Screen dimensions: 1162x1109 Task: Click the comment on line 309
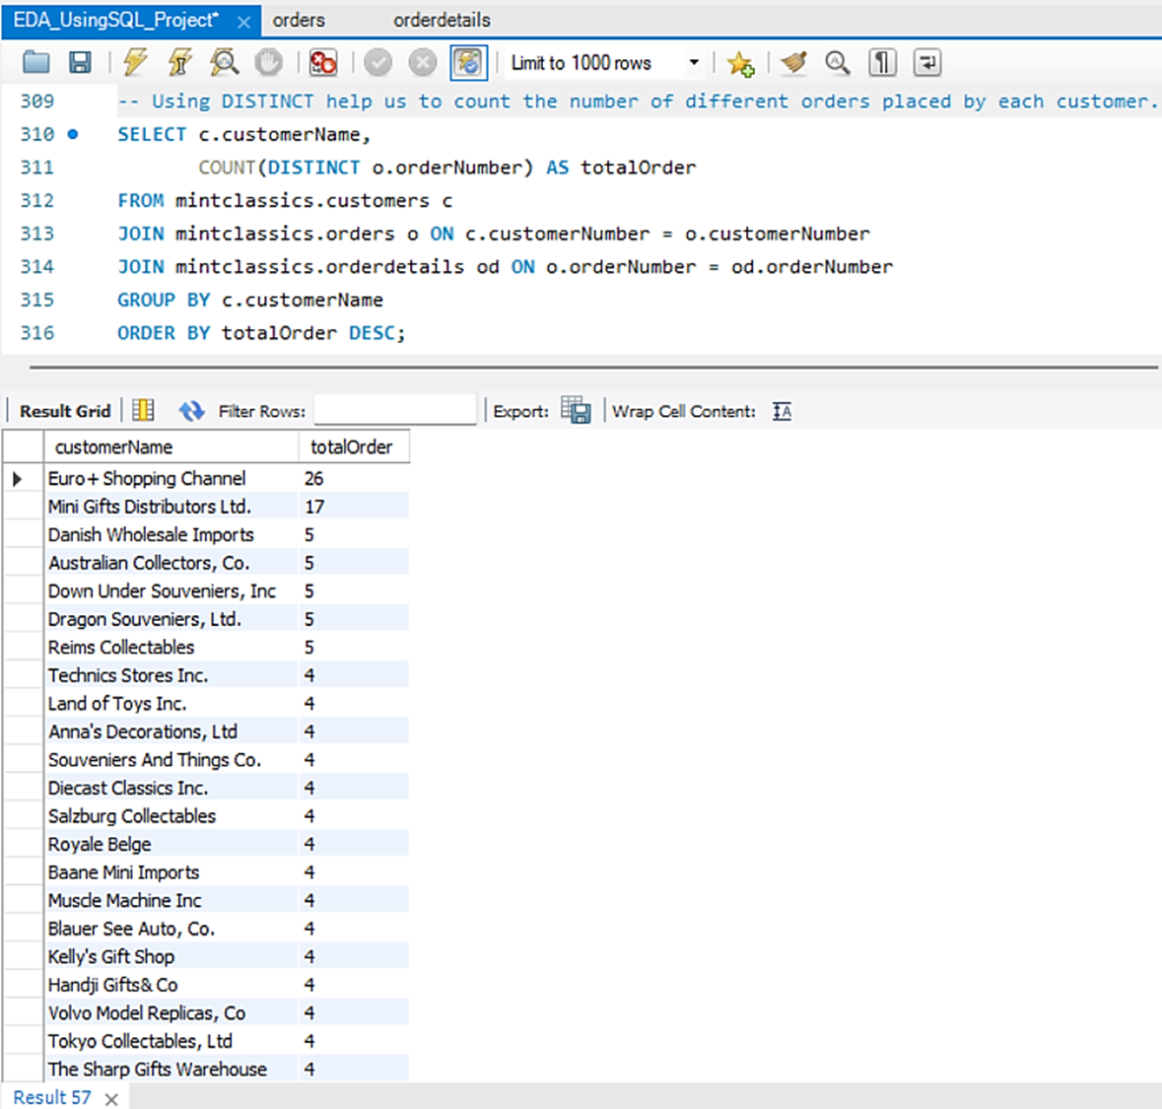click(x=637, y=101)
